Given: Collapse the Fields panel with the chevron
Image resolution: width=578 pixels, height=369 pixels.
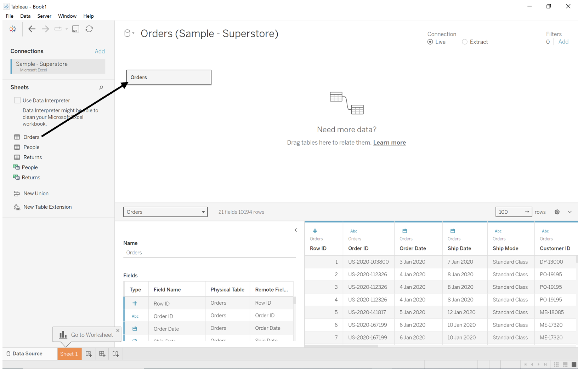Looking at the screenshot, I should 296,230.
